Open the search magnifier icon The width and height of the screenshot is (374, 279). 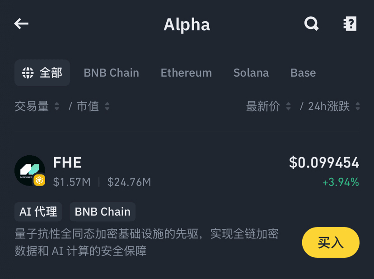[x=311, y=23]
